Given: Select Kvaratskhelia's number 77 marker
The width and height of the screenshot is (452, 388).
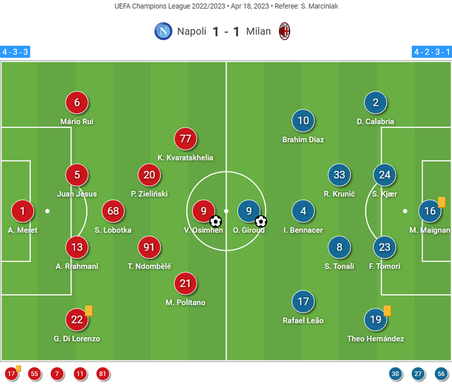Looking at the screenshot, I should pos(185,139).
